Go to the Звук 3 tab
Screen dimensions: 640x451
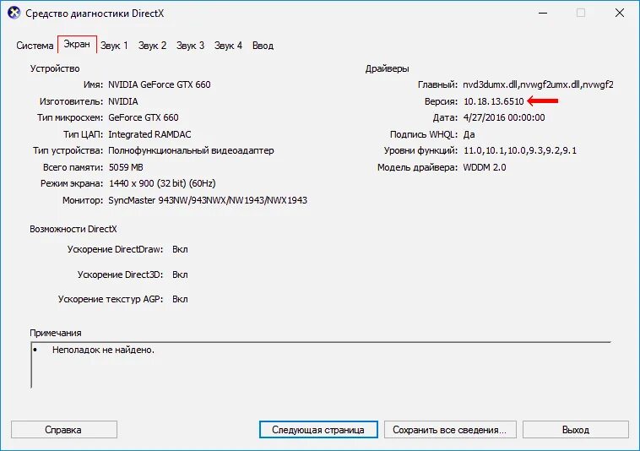click(x=190, y=46)
